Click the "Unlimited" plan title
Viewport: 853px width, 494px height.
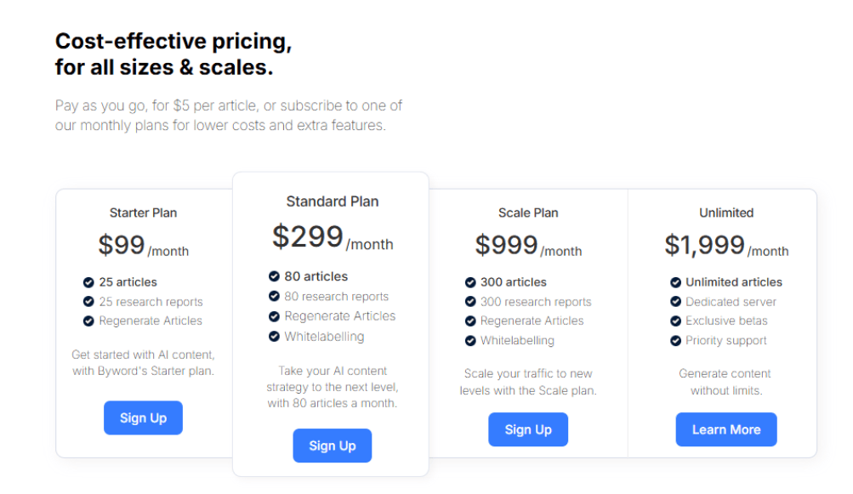pos(725,213)
